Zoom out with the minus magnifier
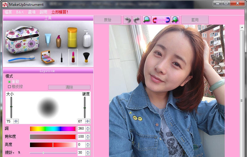Image resolution: width=247 pixels, height=157 pixels. coord(147,20)
